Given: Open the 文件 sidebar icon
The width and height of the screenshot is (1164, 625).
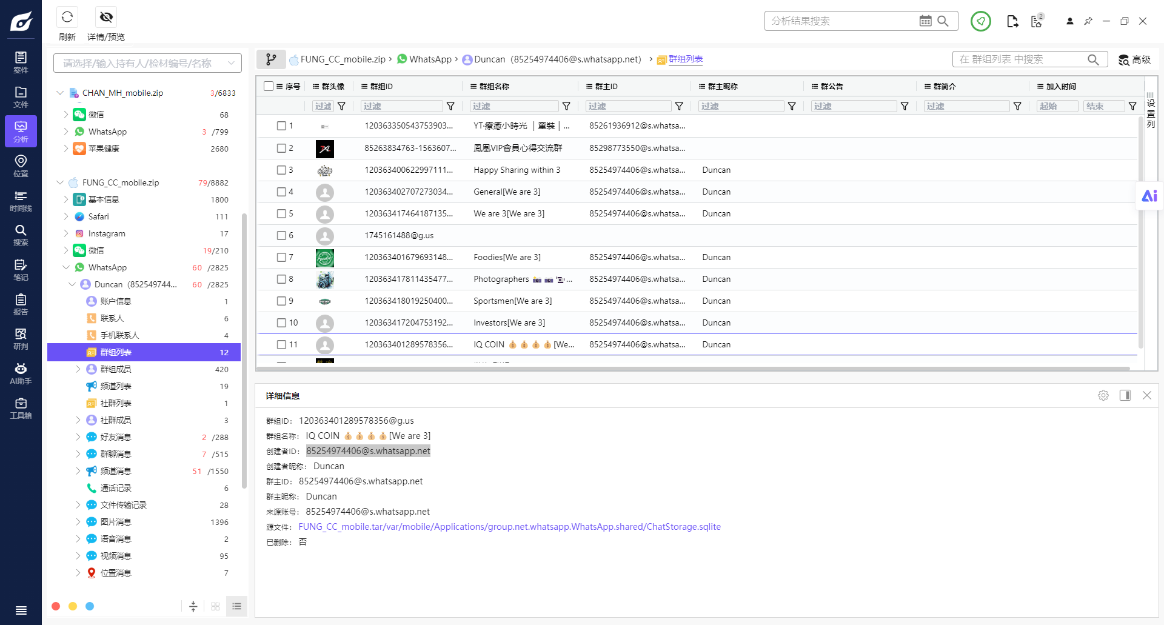Looking at the screenshot, I should click(21, 96).
